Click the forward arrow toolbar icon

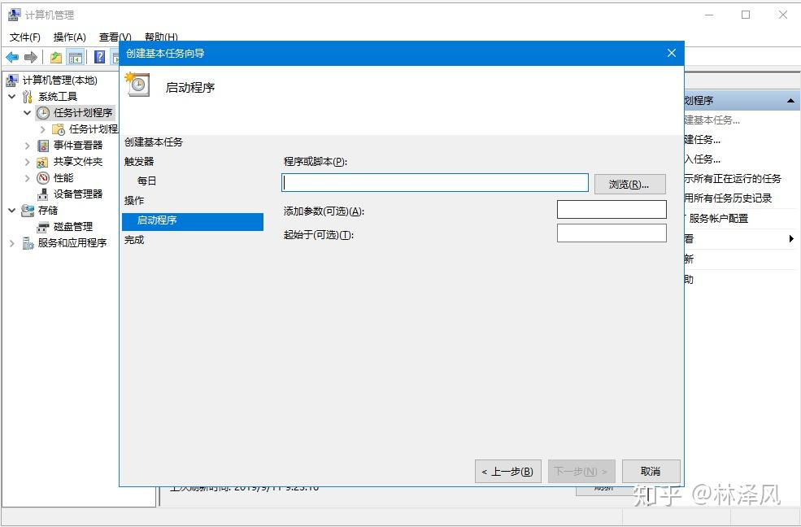(x=31, y=57)
